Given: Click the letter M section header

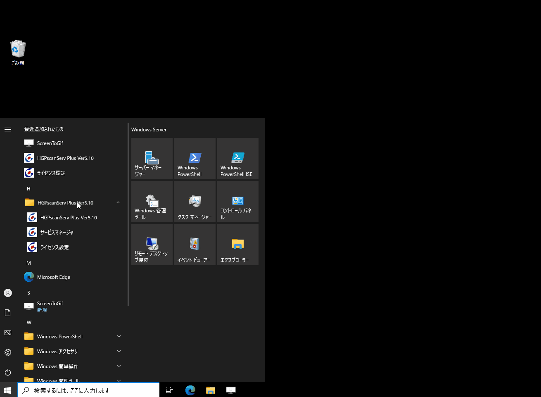Looking at the screenshot, I should point(28,263).
